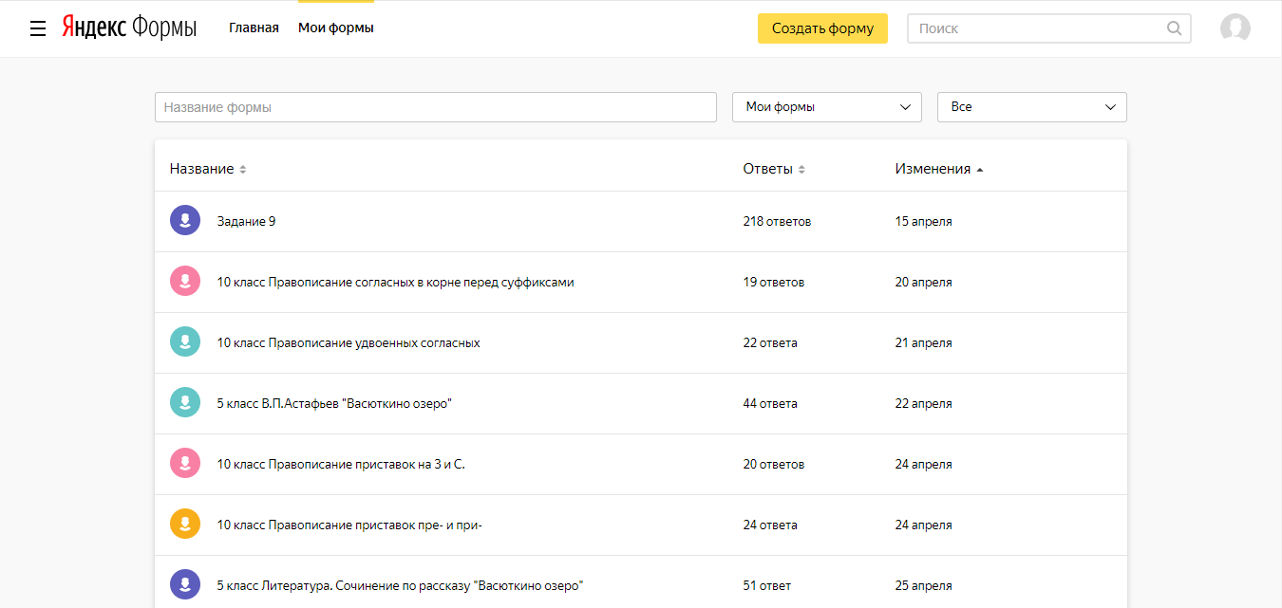This screenshot has height=608, width=1282.
Task: Click the teal icon for Васюткино озеро form
Action: [185, 403]
